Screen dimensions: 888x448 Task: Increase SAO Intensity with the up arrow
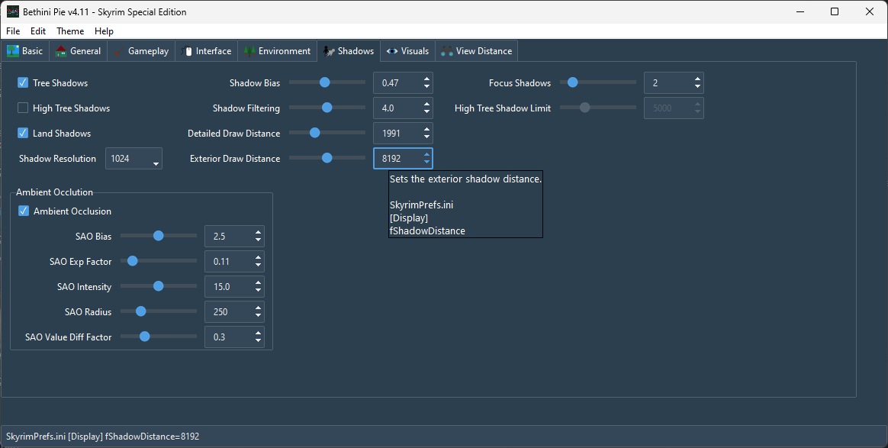[x=259, y=283]
